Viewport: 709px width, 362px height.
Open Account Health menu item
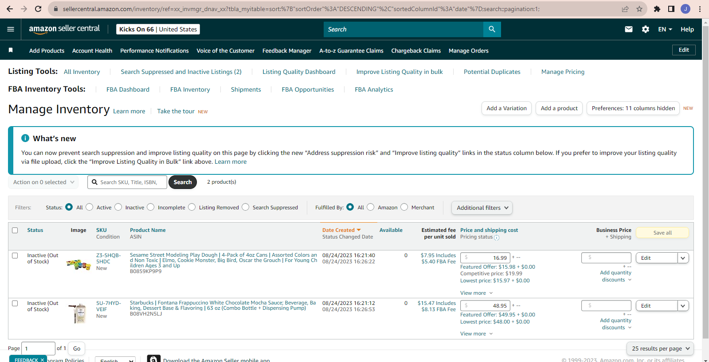[x=92, y=51]
